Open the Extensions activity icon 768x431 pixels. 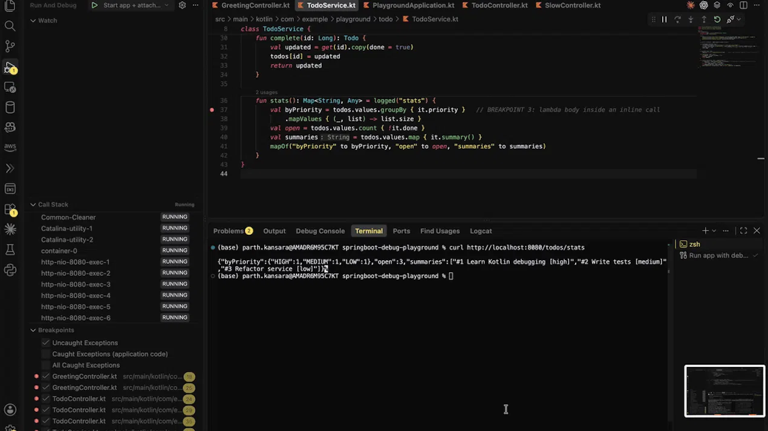point(10,209)
